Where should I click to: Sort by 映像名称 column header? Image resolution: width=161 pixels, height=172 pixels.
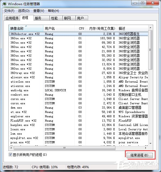tap(26, 28)
